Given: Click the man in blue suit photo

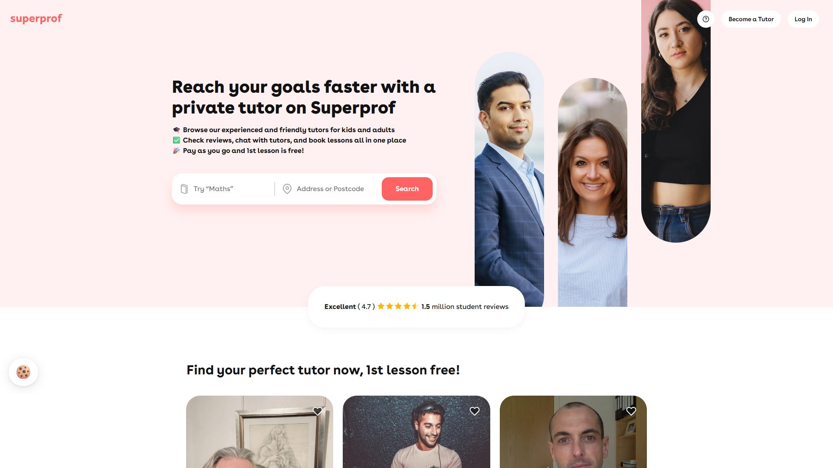Looking at the screenshot, I should (509, 179).
